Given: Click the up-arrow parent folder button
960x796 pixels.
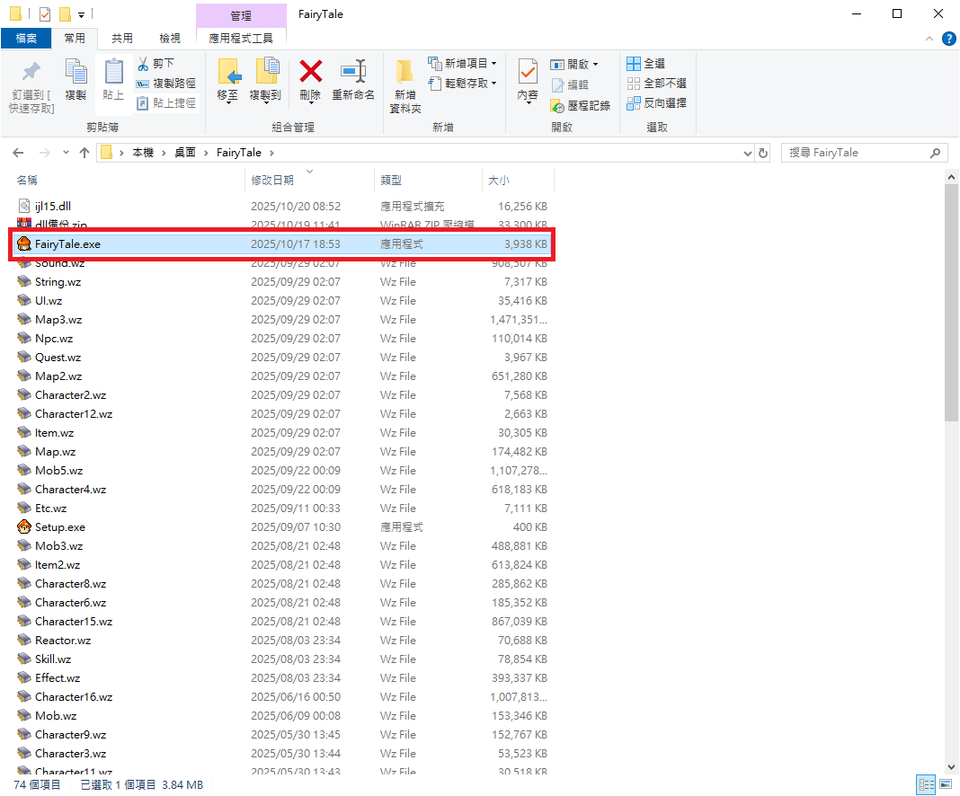Looking at the screenshot, I should [x=84, y=153].
